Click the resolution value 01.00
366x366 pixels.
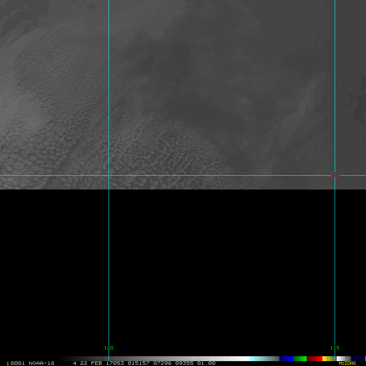pos(206,363)
